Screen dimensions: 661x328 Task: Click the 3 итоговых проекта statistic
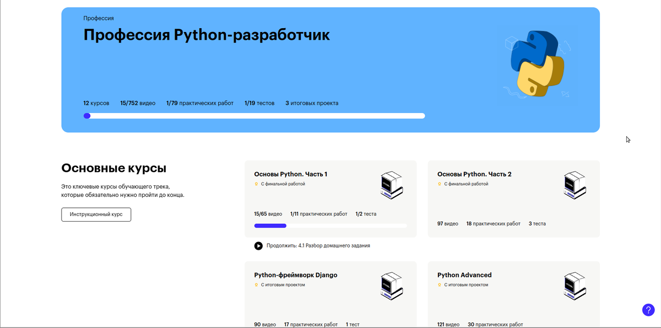pos(312,103)
